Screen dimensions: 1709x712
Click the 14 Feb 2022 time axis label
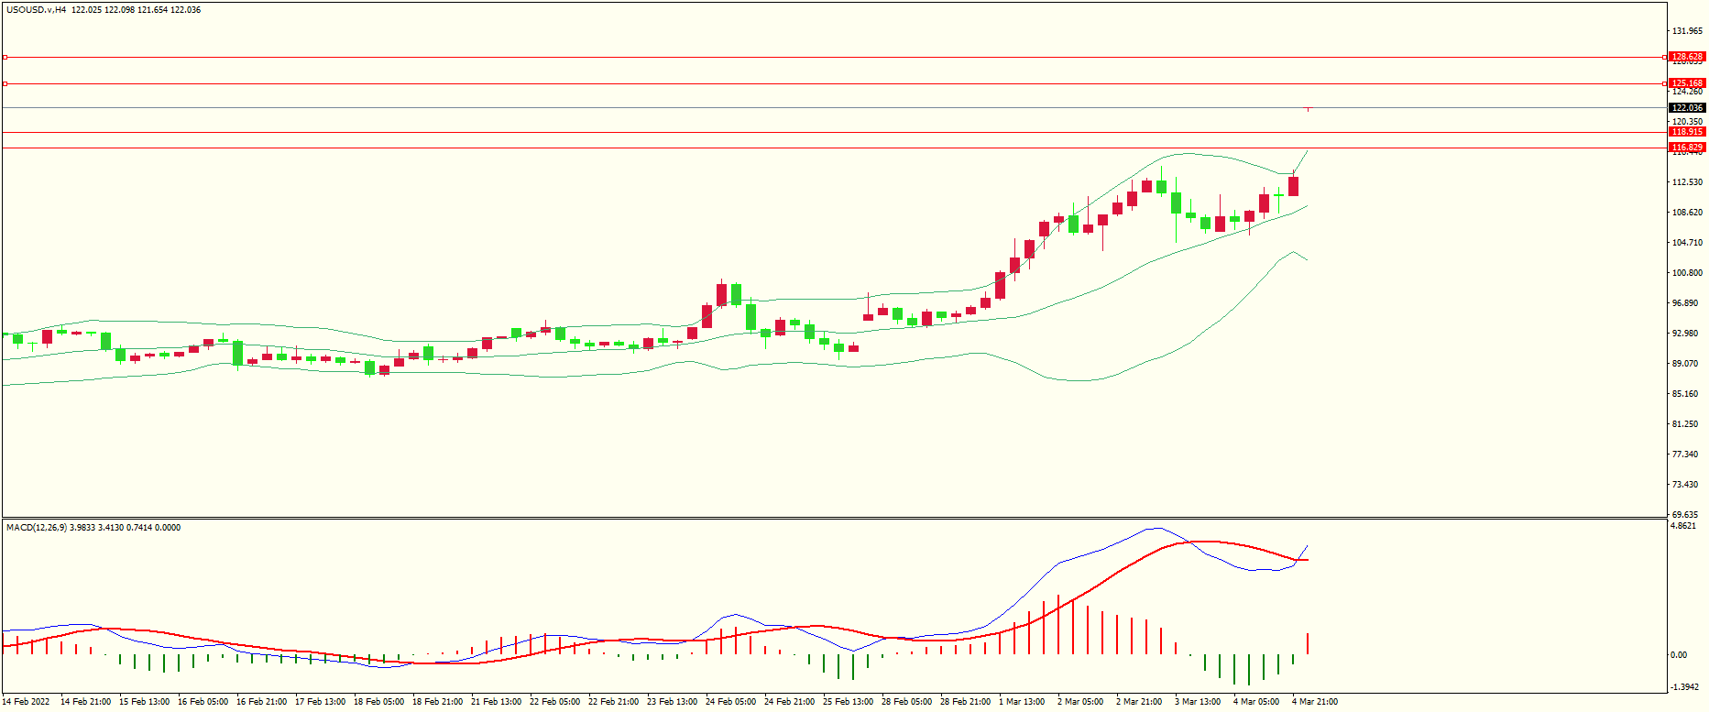coord(27,702)
